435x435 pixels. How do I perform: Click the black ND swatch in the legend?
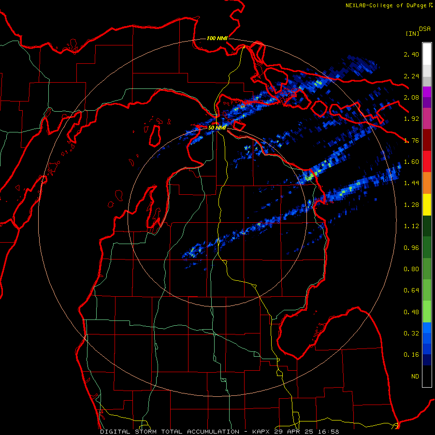(427, 376)
